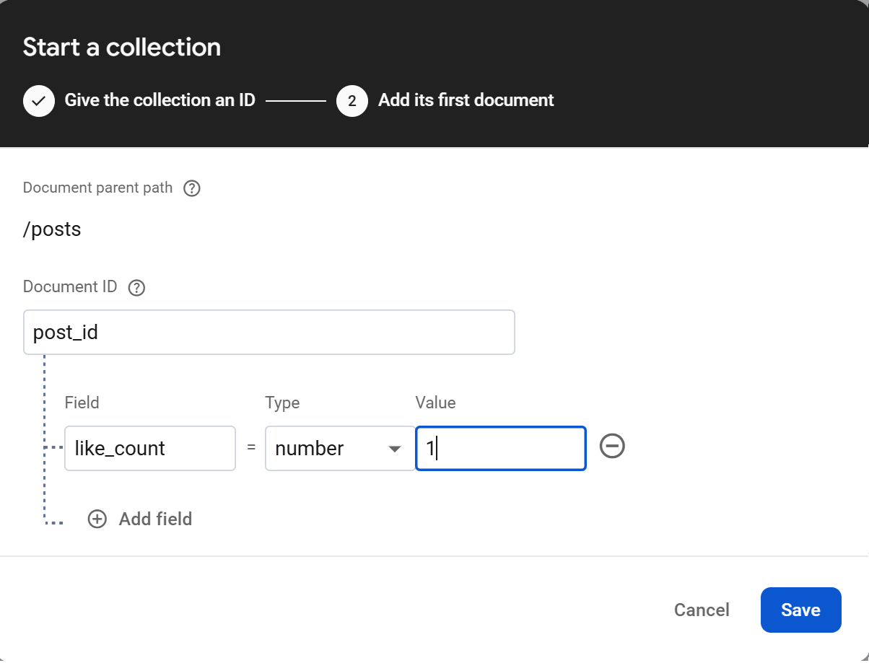Select the Add its first document step

(466, 100)
